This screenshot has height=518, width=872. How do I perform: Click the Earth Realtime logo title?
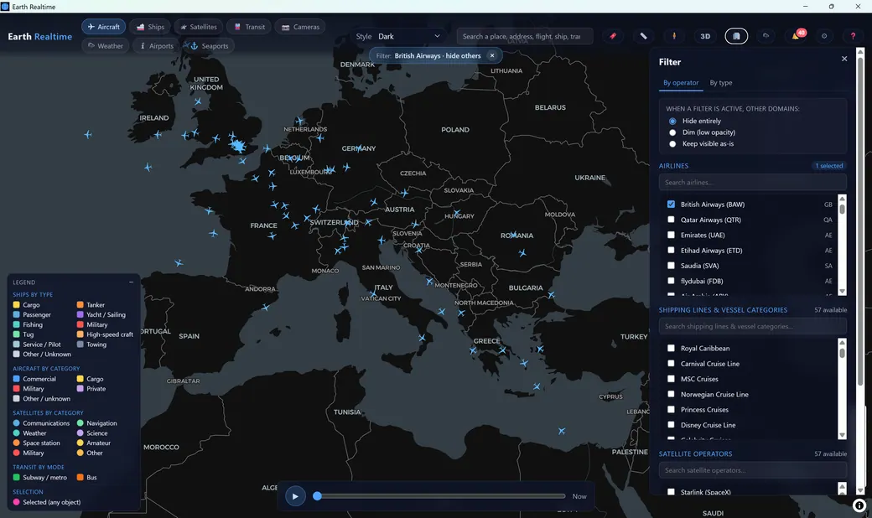point(40,37)
